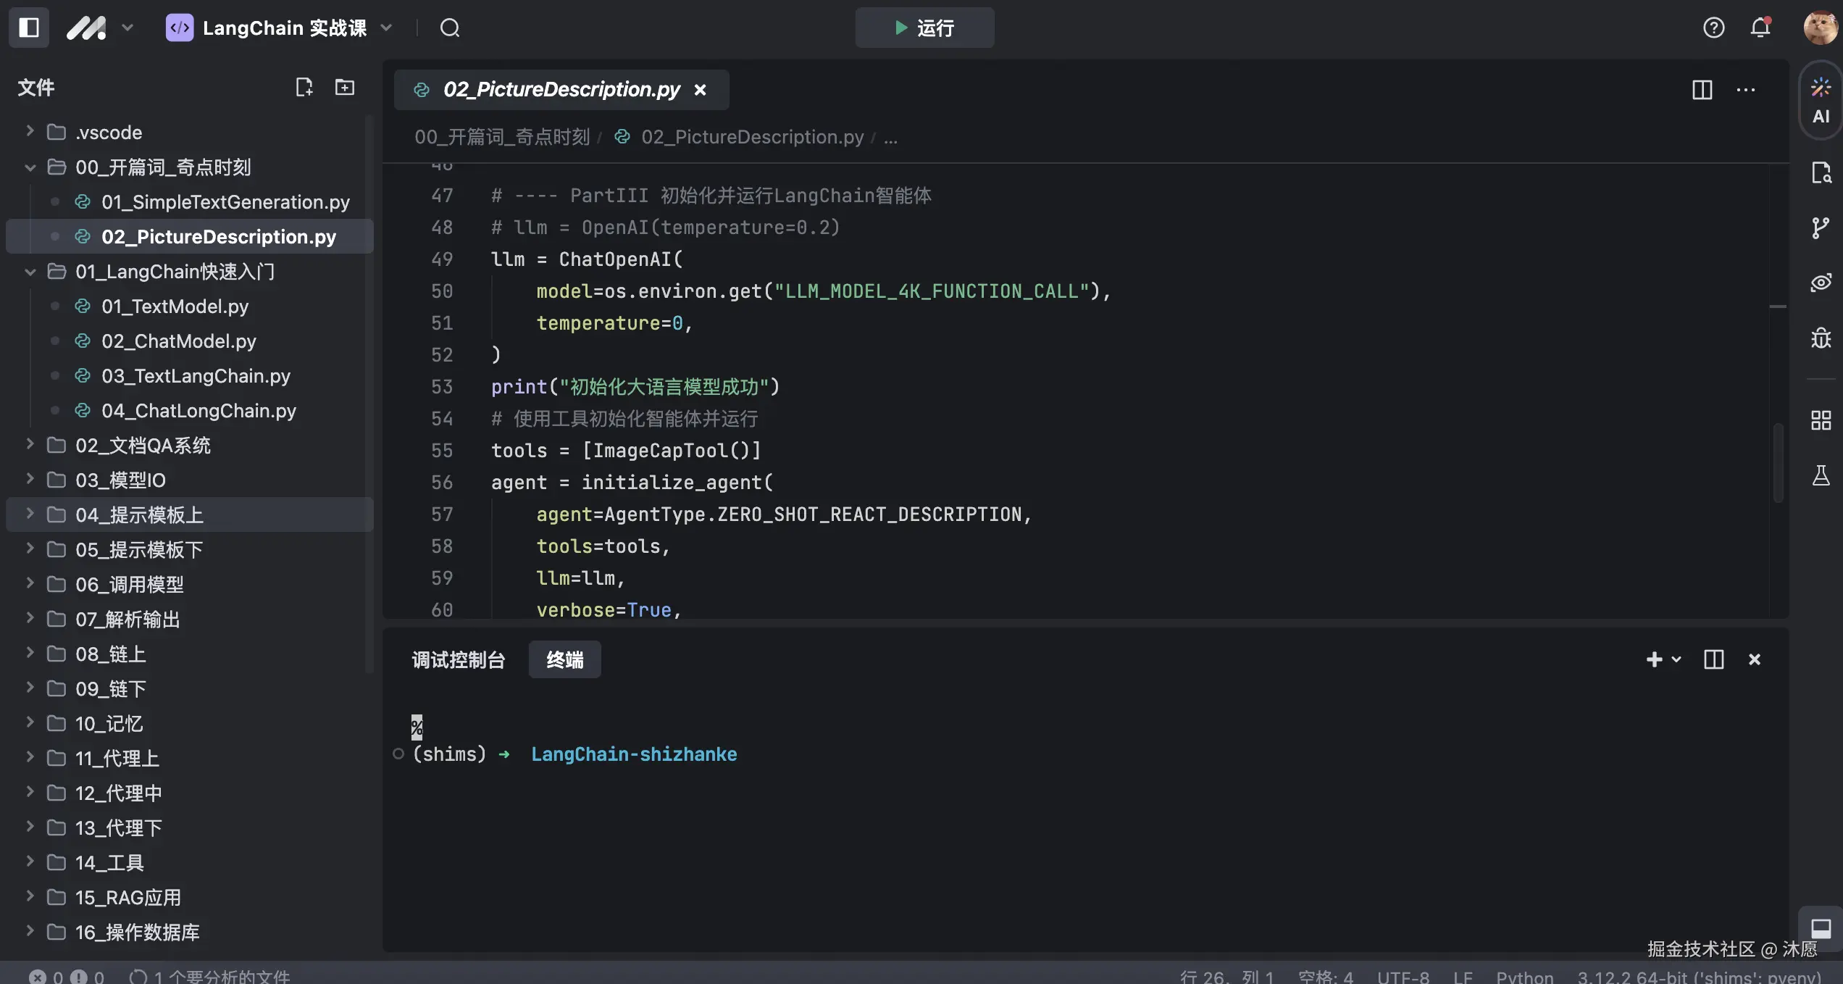
Task: Click the editor vertical scrollbar
Action: 1778,464
